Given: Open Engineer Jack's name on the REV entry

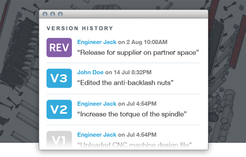Looking at the screenshot, I should (97, 41).
